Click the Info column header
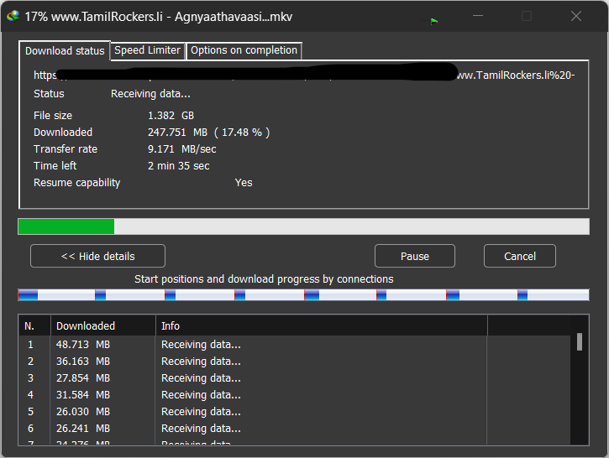Image resolution: width=609 pixels, height=458 pixels. (322, 325)
